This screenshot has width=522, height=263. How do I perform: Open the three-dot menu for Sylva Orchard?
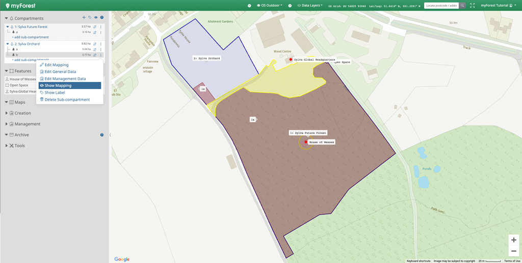(x=101, y=44)
